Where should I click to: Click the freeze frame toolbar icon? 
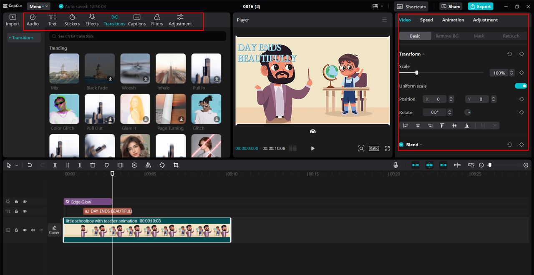120,165
